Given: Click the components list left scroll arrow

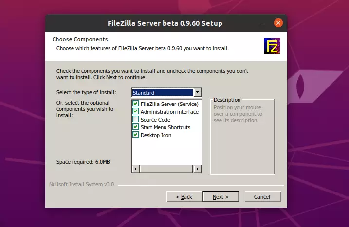Looking at the screenshot, I should [x=135, y=169].
